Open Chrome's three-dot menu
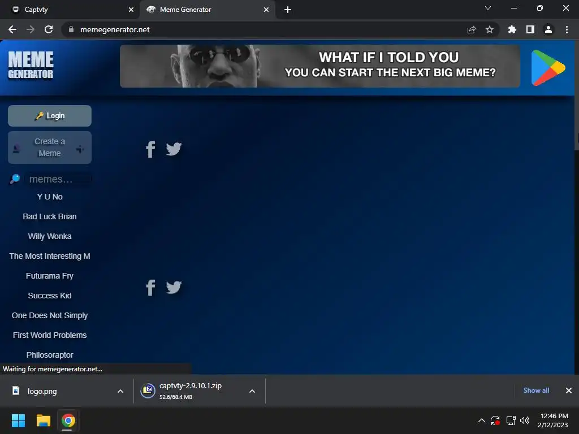 pyautogui.click(x=567, y=29)
